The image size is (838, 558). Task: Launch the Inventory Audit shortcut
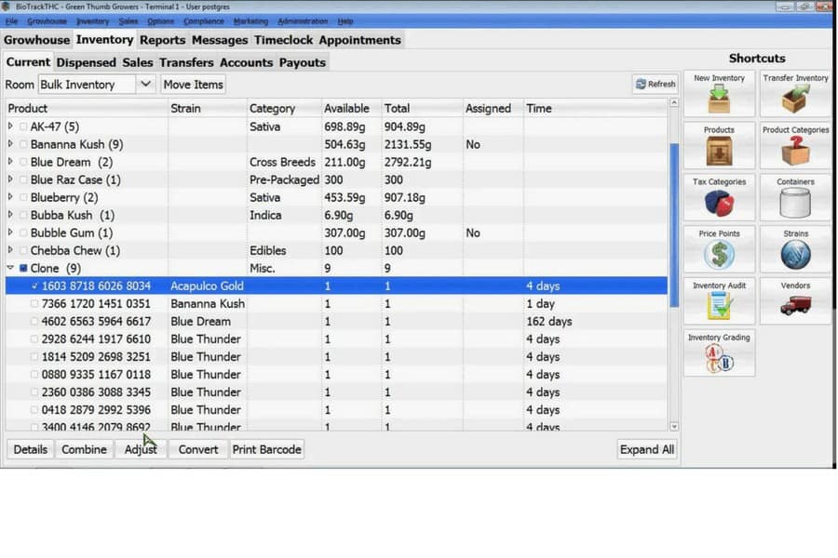pos(719,300)
